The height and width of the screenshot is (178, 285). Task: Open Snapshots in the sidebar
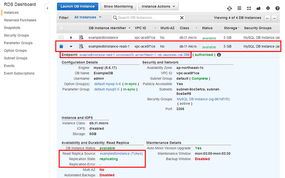[12, 28]
